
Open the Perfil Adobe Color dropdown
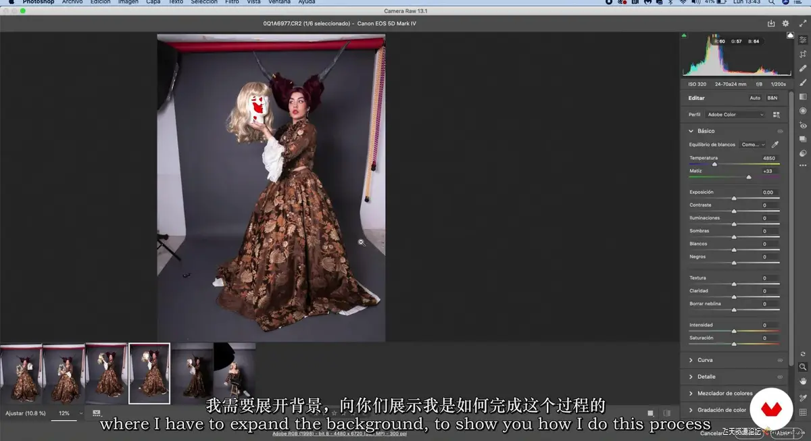coord(735,115)
